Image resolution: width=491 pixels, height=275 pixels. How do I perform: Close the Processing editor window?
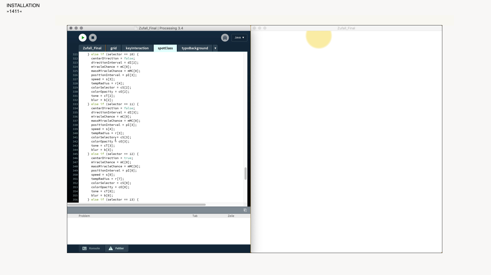tap(71, 28)
